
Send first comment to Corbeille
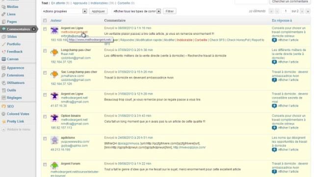(x=201, y=40)
